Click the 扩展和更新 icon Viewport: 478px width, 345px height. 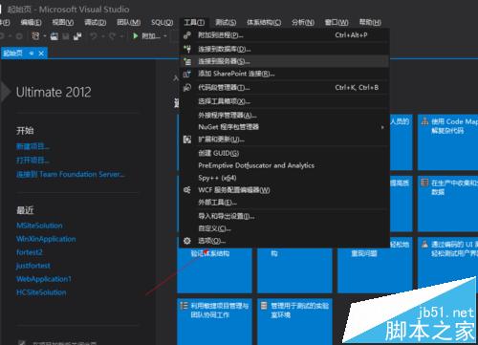[187, 140]
